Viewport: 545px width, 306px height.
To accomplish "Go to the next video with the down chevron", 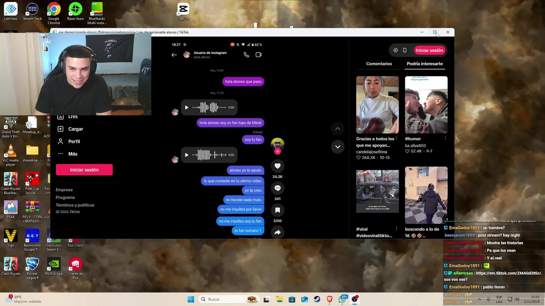I will tap(338, 147).
